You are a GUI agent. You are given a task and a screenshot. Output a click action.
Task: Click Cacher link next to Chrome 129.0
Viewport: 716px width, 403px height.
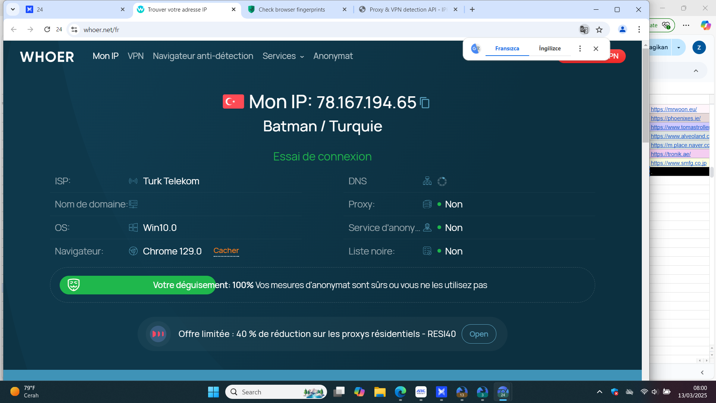pos(226,251)
